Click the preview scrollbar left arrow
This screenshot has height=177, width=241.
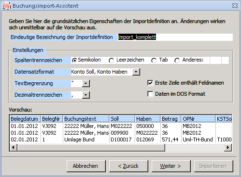pyautogui.click(x=14, y=147)
